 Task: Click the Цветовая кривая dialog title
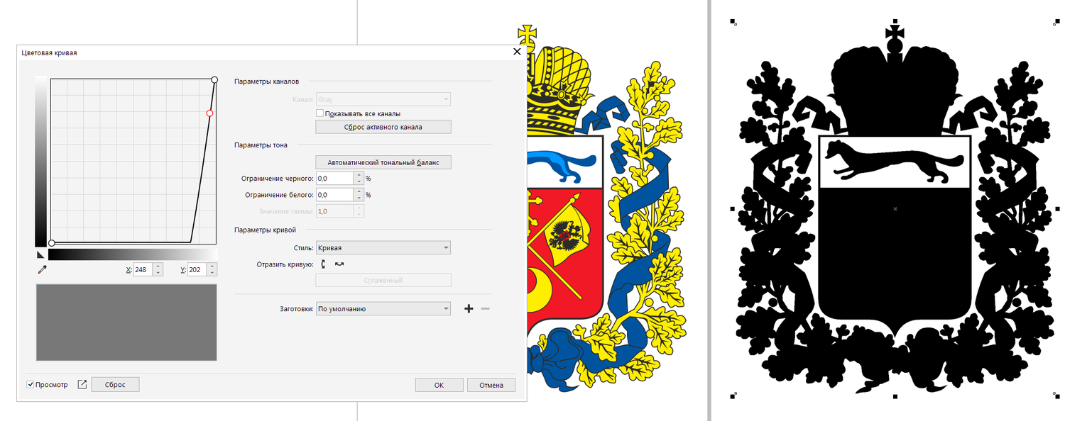tap(49, 52)
